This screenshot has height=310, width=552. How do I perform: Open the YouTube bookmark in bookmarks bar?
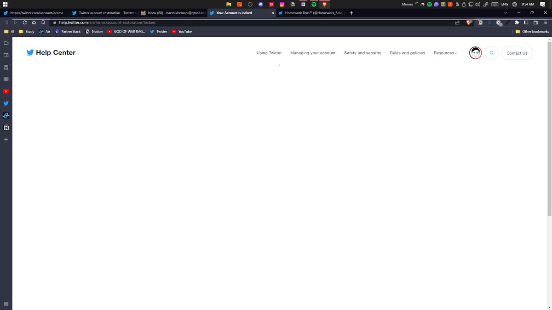(x=182, y=32)
